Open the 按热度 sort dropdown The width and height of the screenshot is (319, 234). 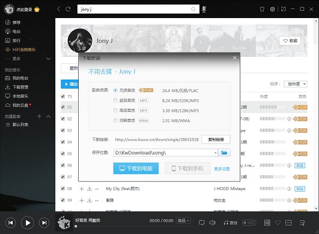(296, 84)
